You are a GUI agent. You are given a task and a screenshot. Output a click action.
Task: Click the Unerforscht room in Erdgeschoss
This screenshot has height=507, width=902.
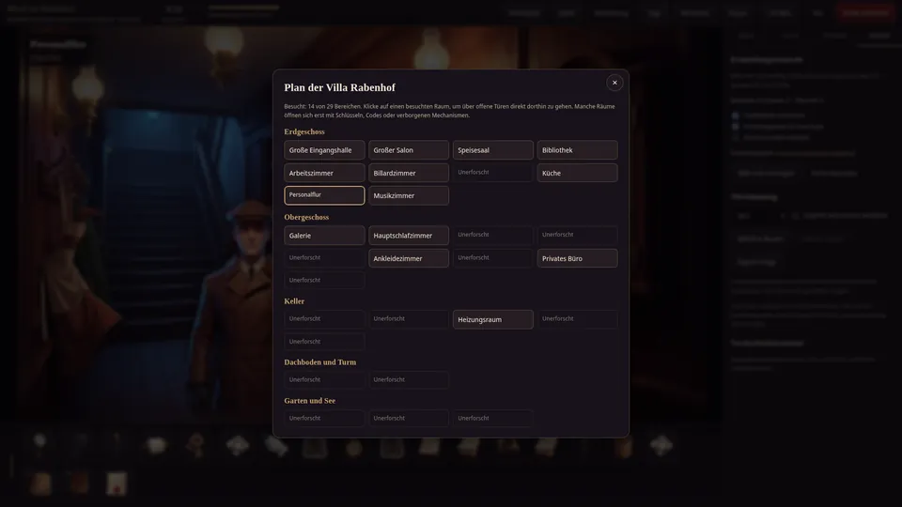(493, 173)
